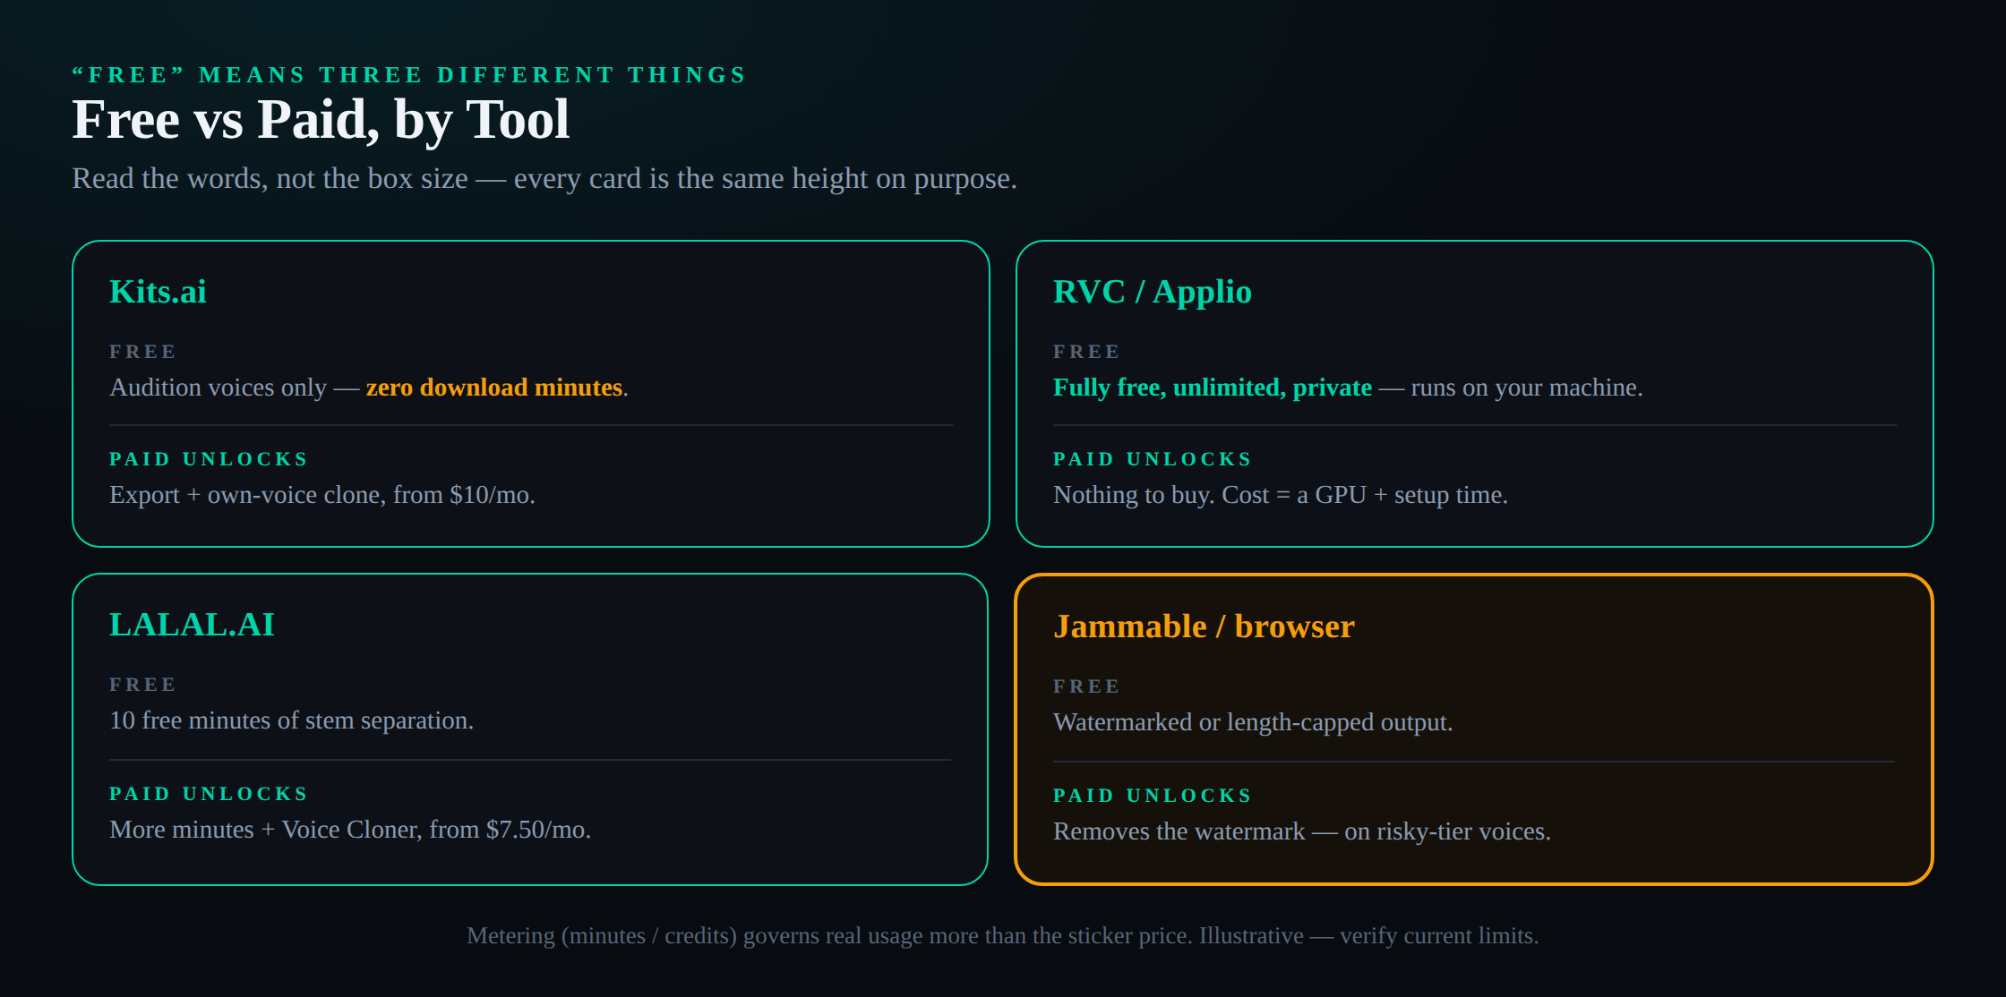Select the RVC / Applio card title
Screen dimensions: 2006x997
[x=1153, y=292]
